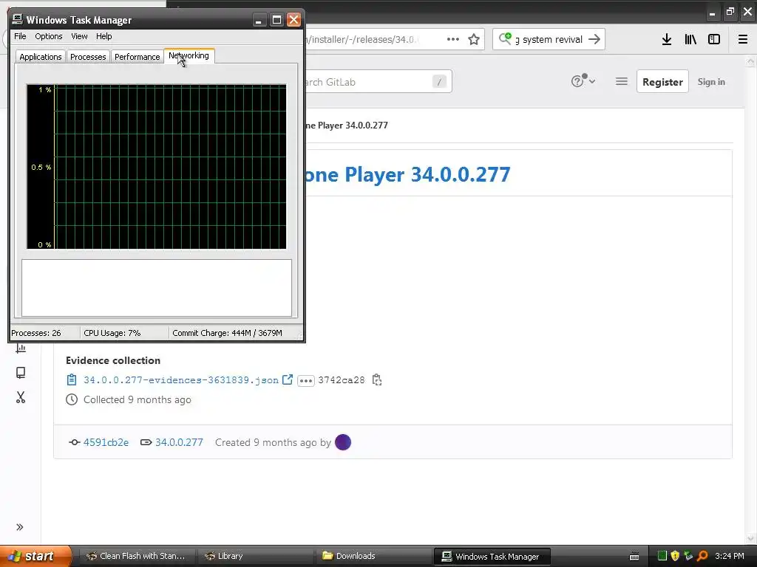
Task: Open the Help menu in Task Manager
Action: tap(103, 36)
